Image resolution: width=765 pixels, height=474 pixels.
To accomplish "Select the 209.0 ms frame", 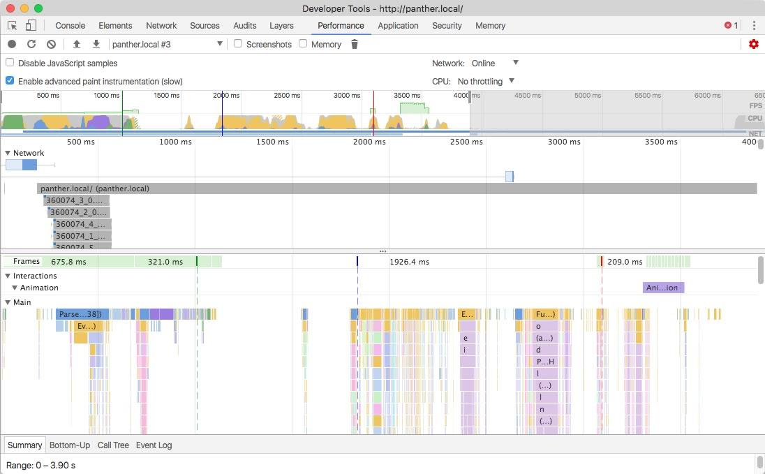I will pos(625,262).
